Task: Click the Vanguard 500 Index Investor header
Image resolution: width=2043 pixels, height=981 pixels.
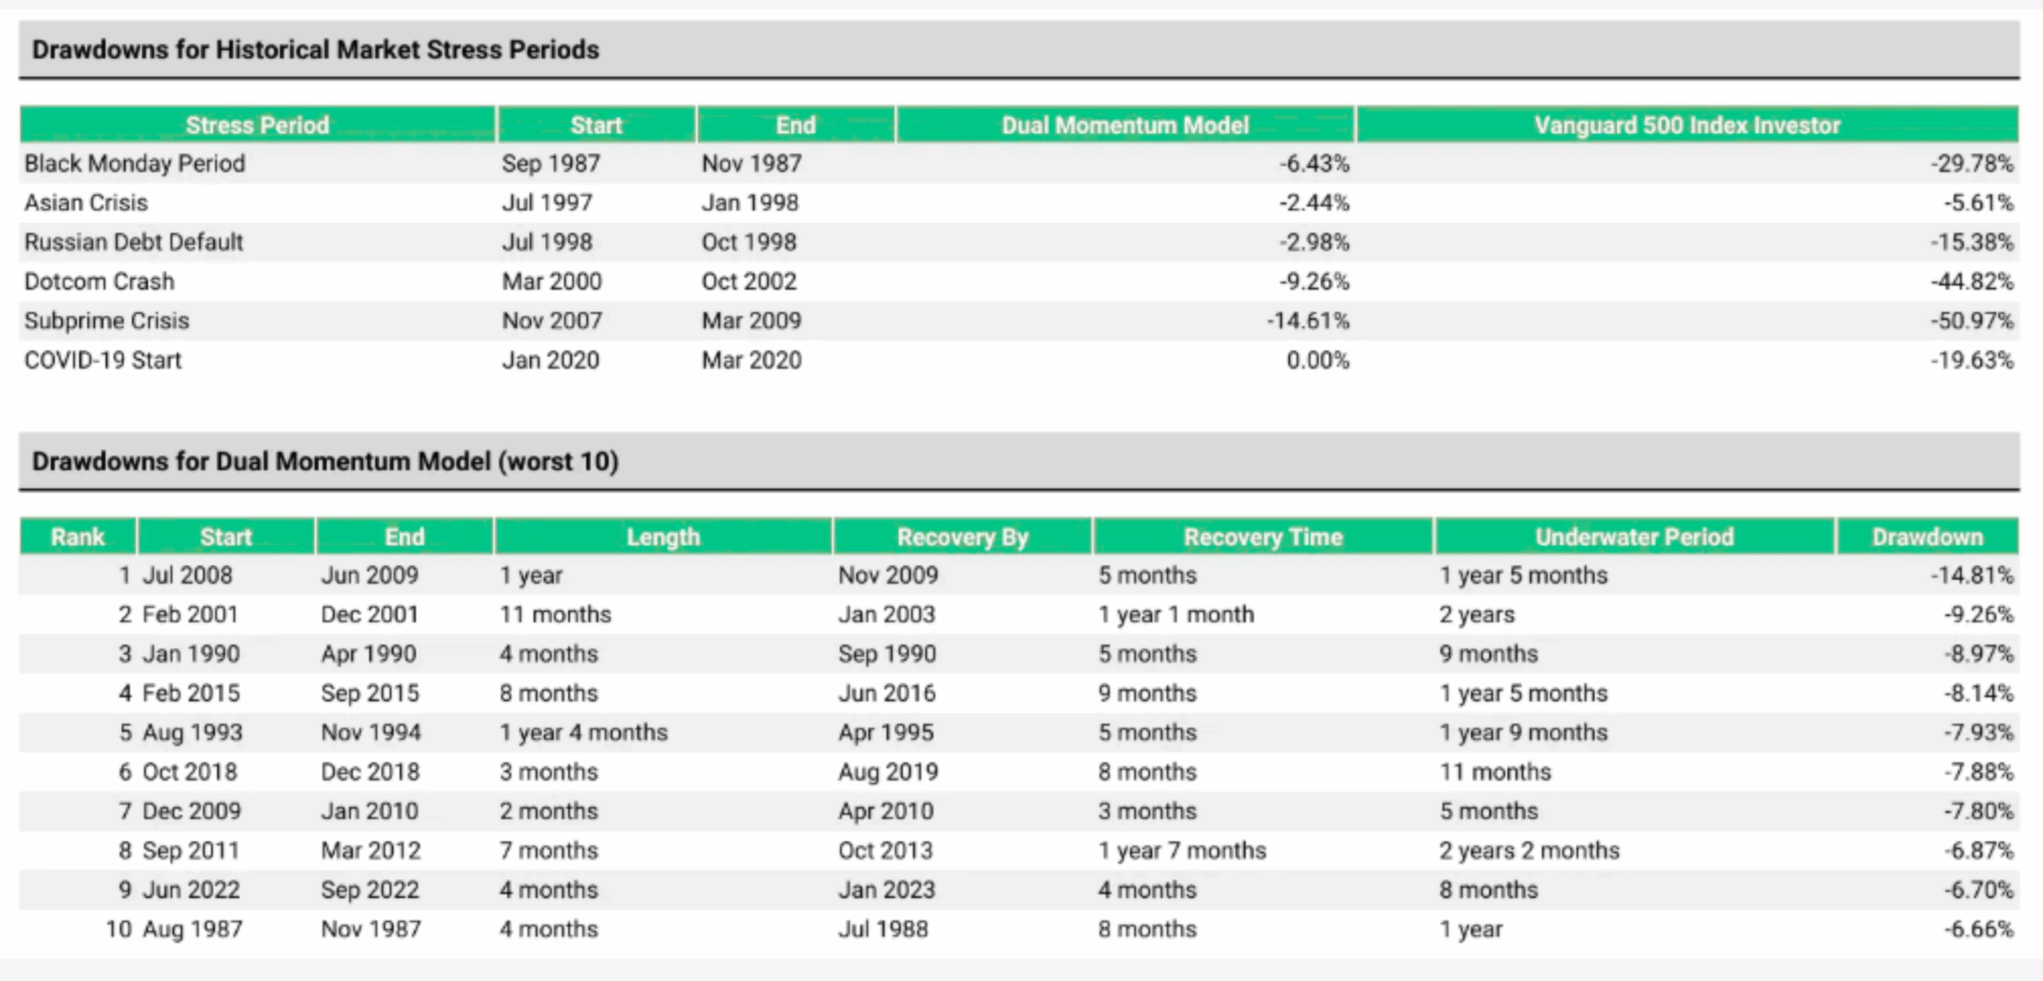Action: (x=1686, y=125)
